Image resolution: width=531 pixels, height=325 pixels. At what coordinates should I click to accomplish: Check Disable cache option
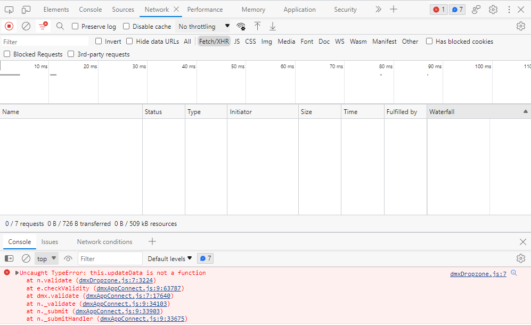click(126, 26)
